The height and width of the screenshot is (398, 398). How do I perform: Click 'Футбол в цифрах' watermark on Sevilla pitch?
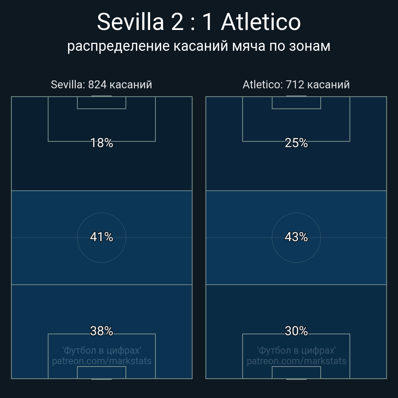(102, 350)
